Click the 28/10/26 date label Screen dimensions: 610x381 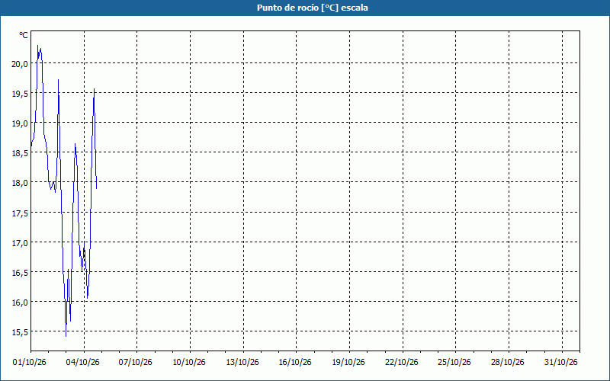(x=508, y=363)
